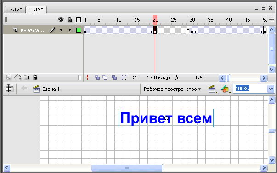The width and height of the screenshot is (277, 173).
Task: Click the pencil icon on выезжа... layer
Action: (52, 30)
